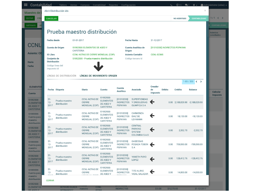Click the 1-80 / 330 pager range
The image size is (256, 192).
tap(188, 82)
